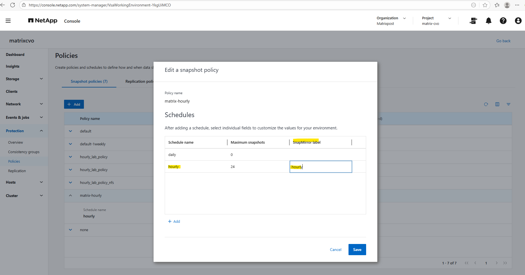Save the snapshot policy changes
This screenshot has width=525, height=275.
tap(357, 250)
